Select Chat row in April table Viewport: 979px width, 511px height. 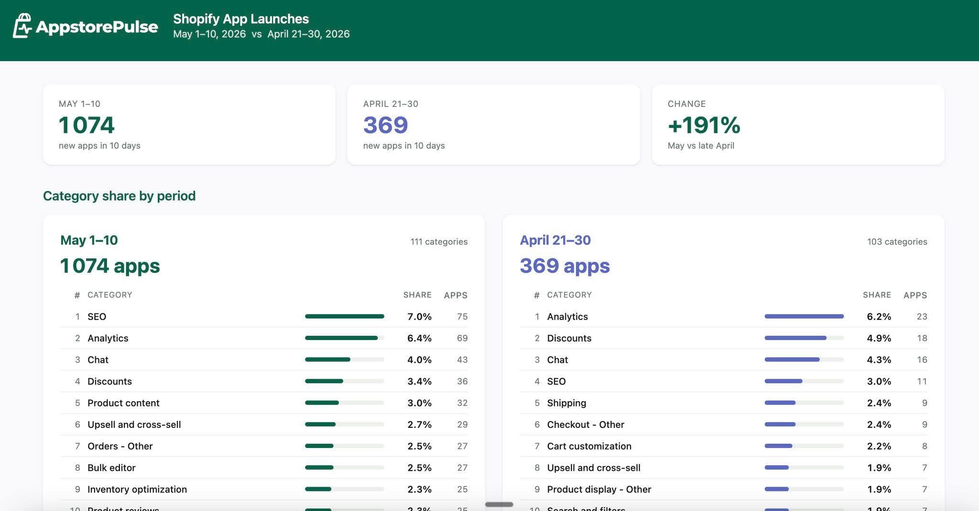(x=723, y=360)
